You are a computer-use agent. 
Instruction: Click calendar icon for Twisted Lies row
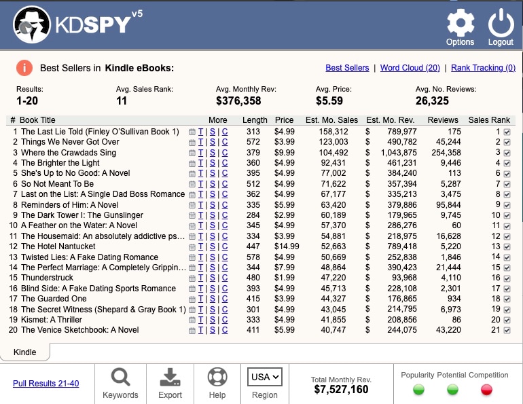pos(192,257)
